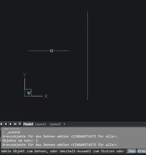The image size is (146, 155).
Task: Switch to the Layout2 tab
Action: click(55, 124)
